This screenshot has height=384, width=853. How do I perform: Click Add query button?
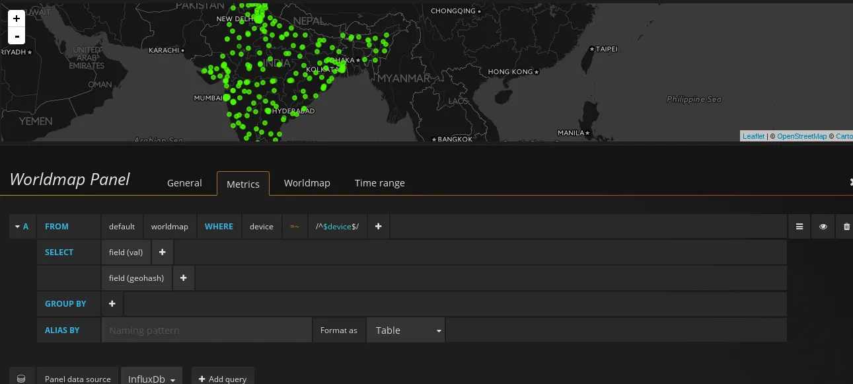[x=223, y=379]
